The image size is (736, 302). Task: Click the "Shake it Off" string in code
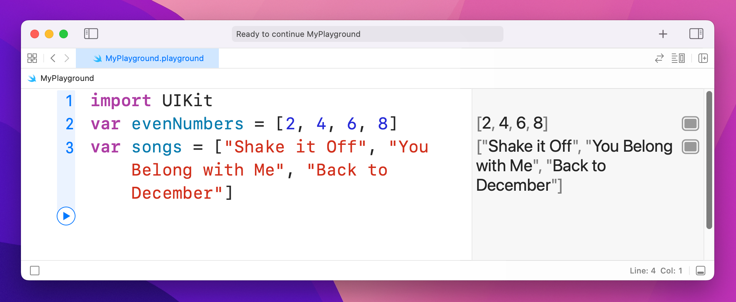[295, 147]
